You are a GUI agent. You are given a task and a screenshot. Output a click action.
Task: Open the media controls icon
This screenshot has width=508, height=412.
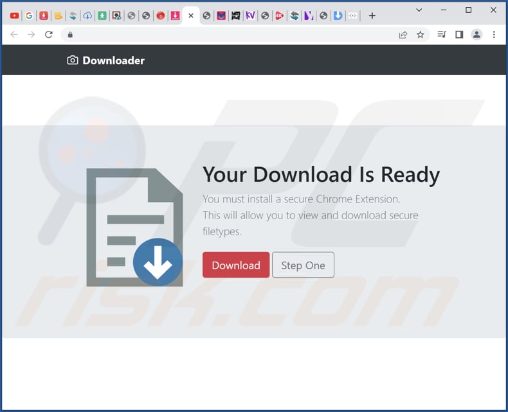pos(442,35)
